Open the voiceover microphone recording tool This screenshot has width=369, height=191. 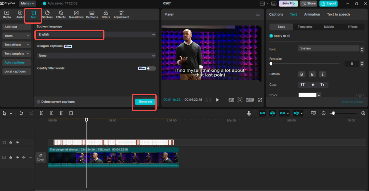click(x=249, y=113)
